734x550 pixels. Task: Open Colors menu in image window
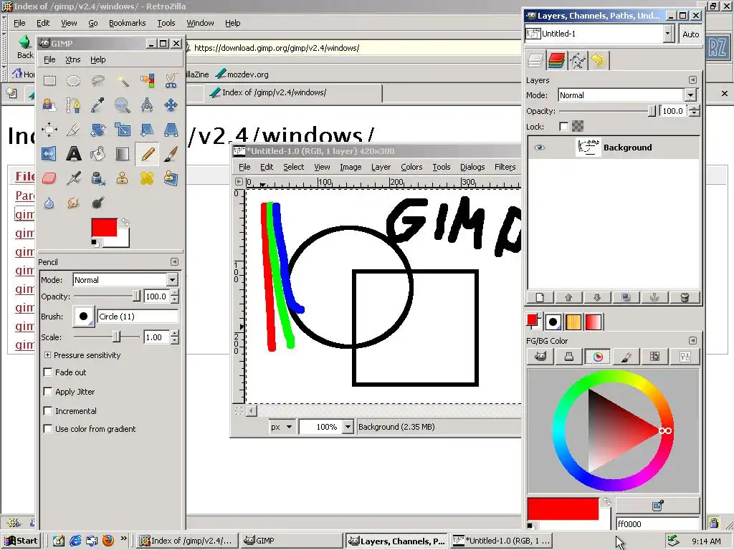(411, 167)
